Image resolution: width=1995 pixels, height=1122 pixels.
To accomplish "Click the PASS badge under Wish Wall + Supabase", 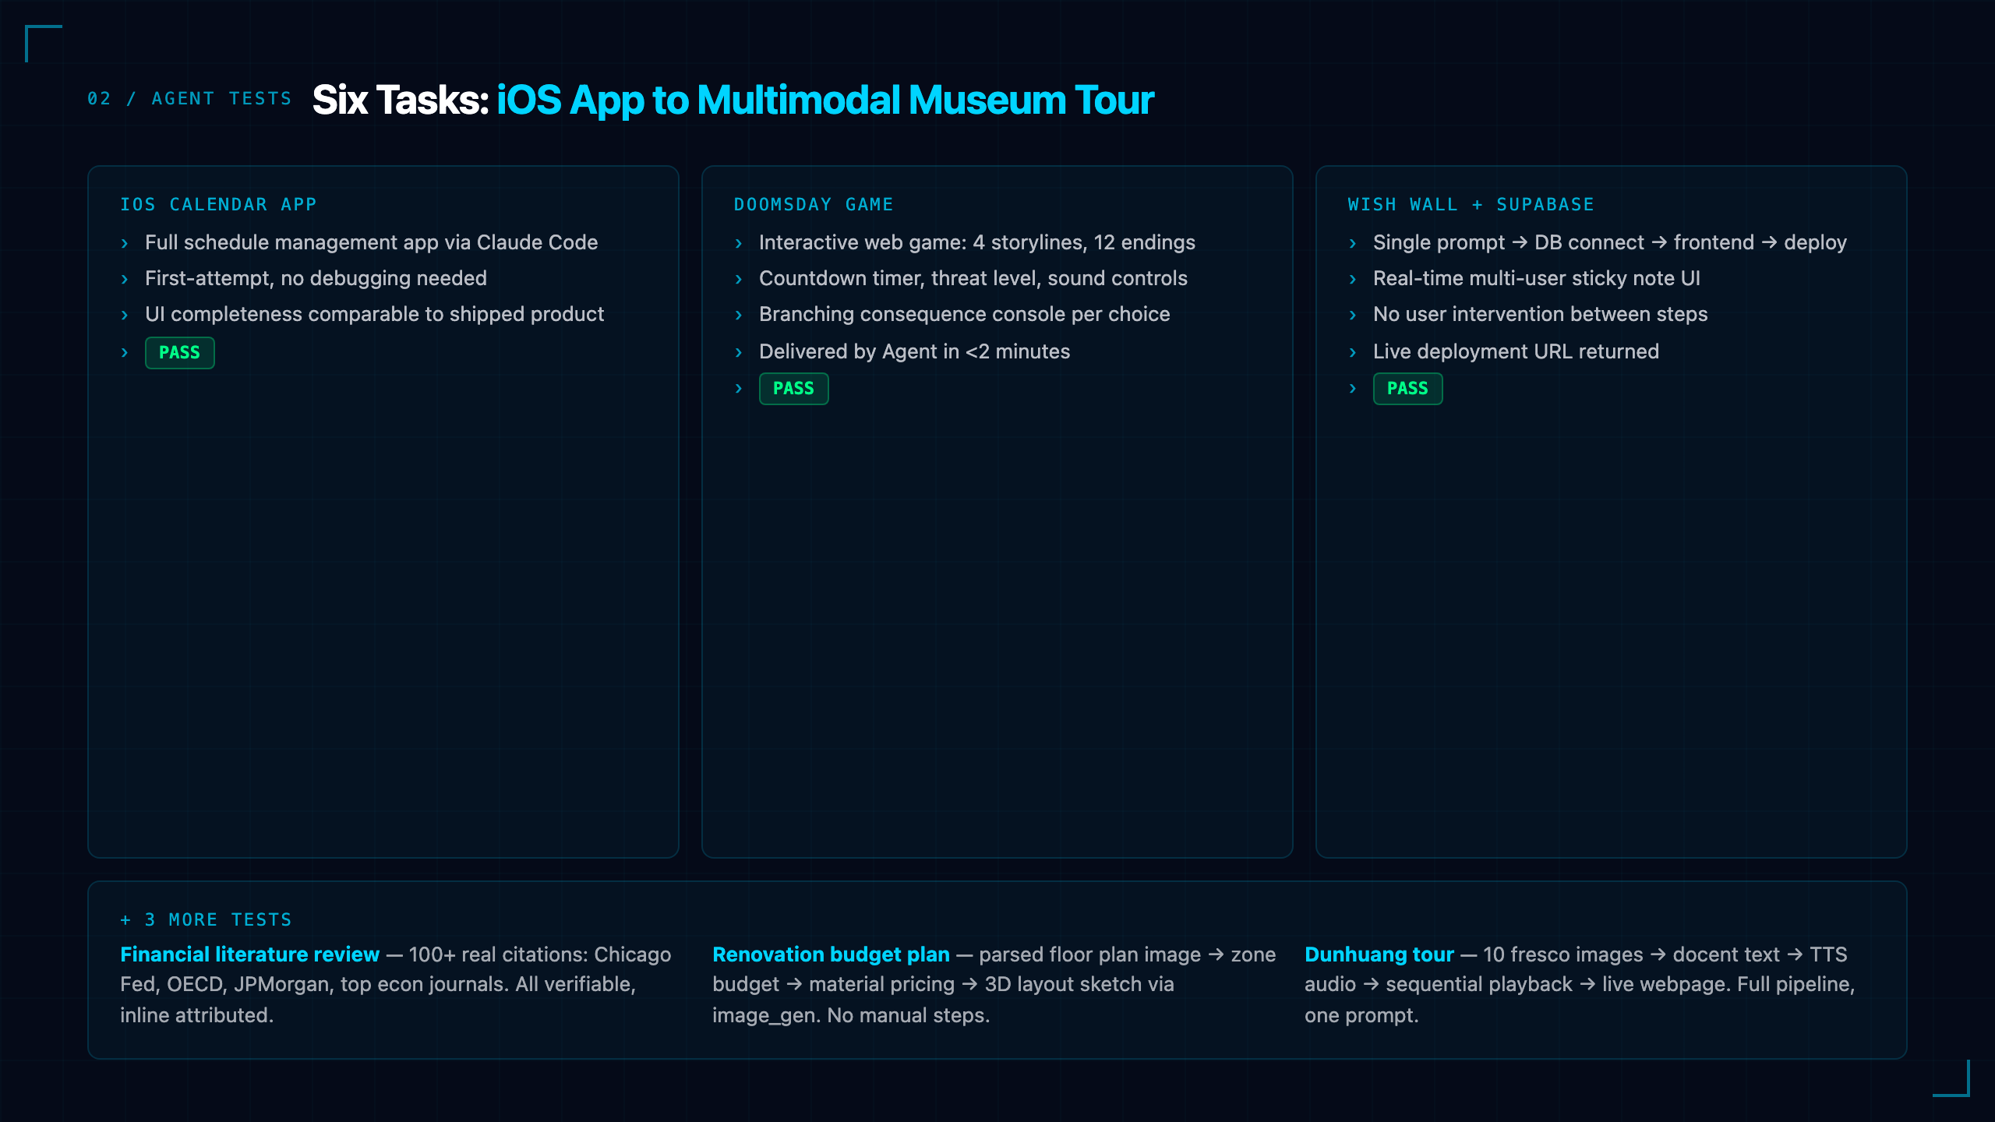I will click(x=1407, y=388).
